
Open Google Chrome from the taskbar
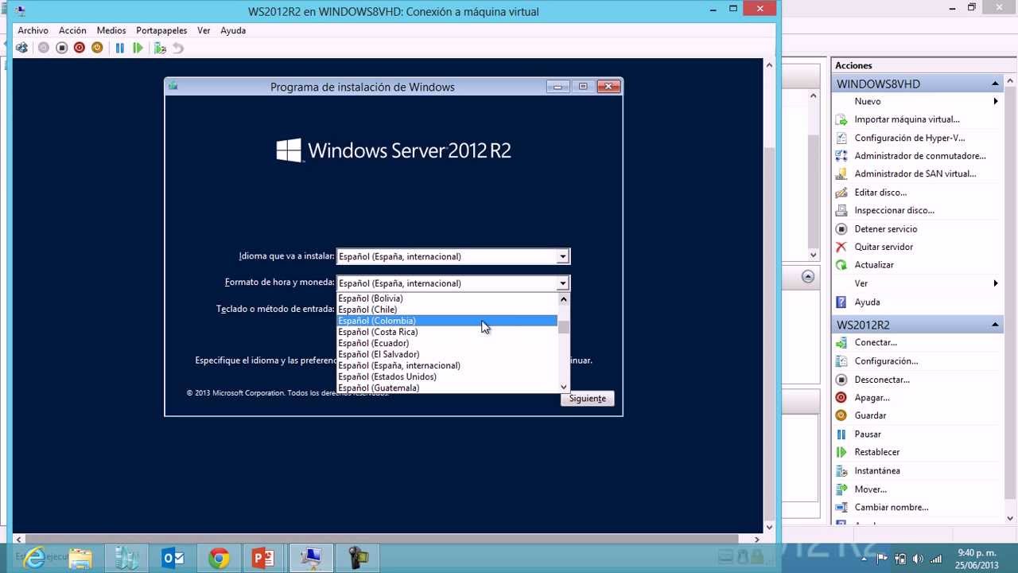tap(219, 558)
